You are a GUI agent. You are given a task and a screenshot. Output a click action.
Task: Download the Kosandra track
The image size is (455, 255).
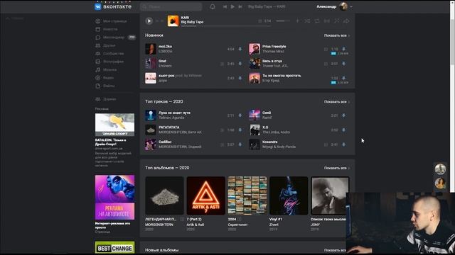point(343,144)
